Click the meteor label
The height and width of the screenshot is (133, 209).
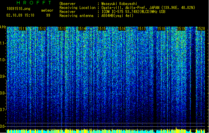[x=47, y=10]
